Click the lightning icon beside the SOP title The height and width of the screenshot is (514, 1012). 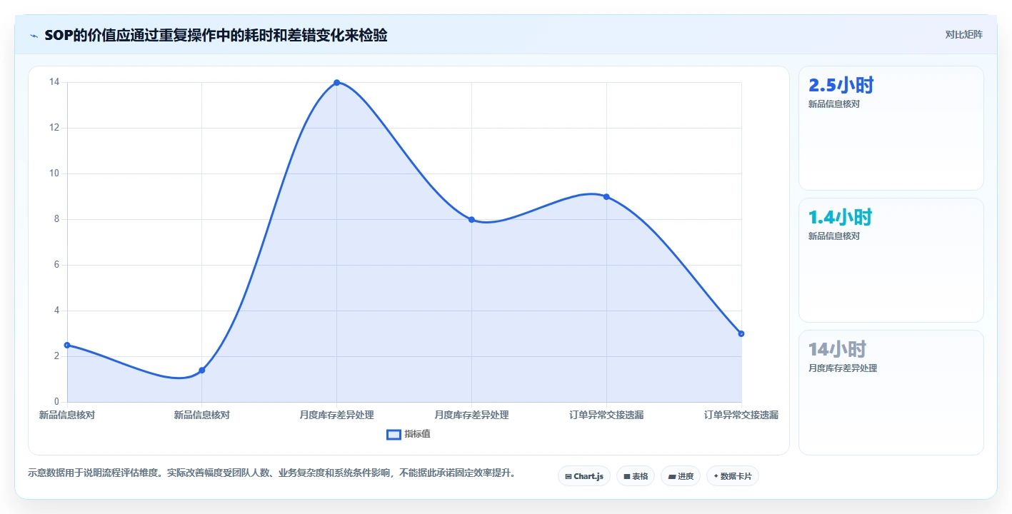coord(34,36)
